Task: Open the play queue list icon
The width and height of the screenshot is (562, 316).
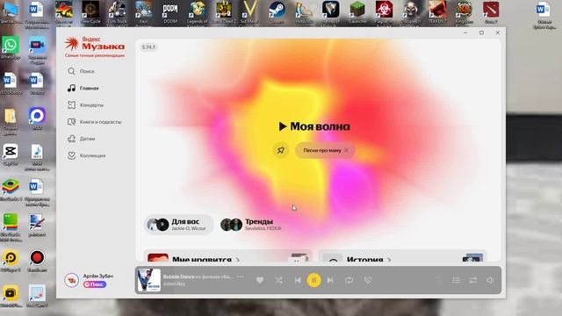Action: pos(456,280)
